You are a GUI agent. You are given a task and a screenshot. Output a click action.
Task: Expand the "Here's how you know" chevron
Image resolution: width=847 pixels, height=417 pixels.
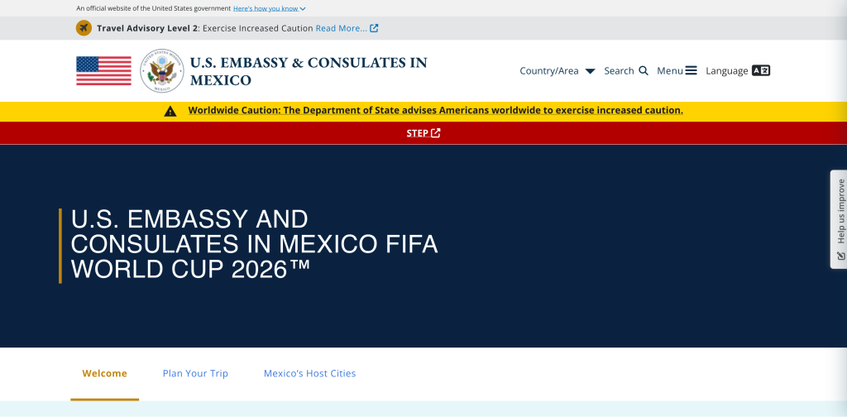[x=303, y=8]
